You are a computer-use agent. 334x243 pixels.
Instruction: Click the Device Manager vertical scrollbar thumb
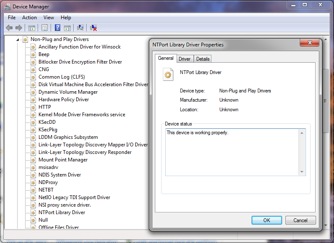[326, 101]
